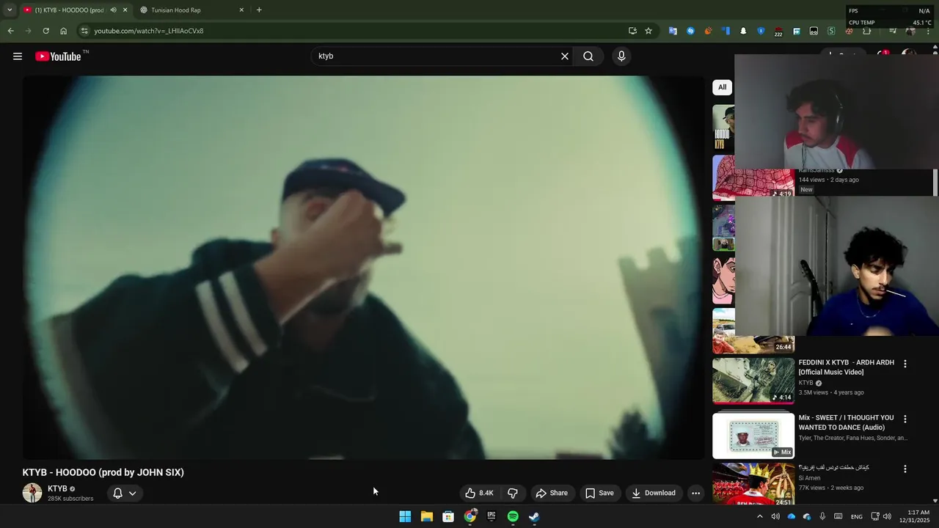Clear the search text with the X

565,56
